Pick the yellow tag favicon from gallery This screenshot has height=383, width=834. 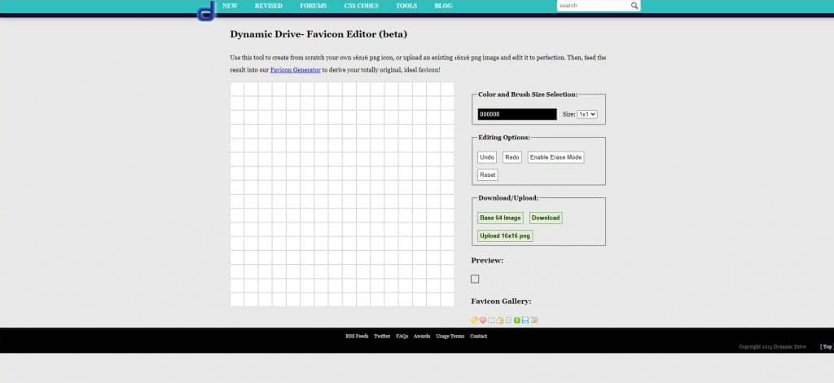click(x=474, y=320)
